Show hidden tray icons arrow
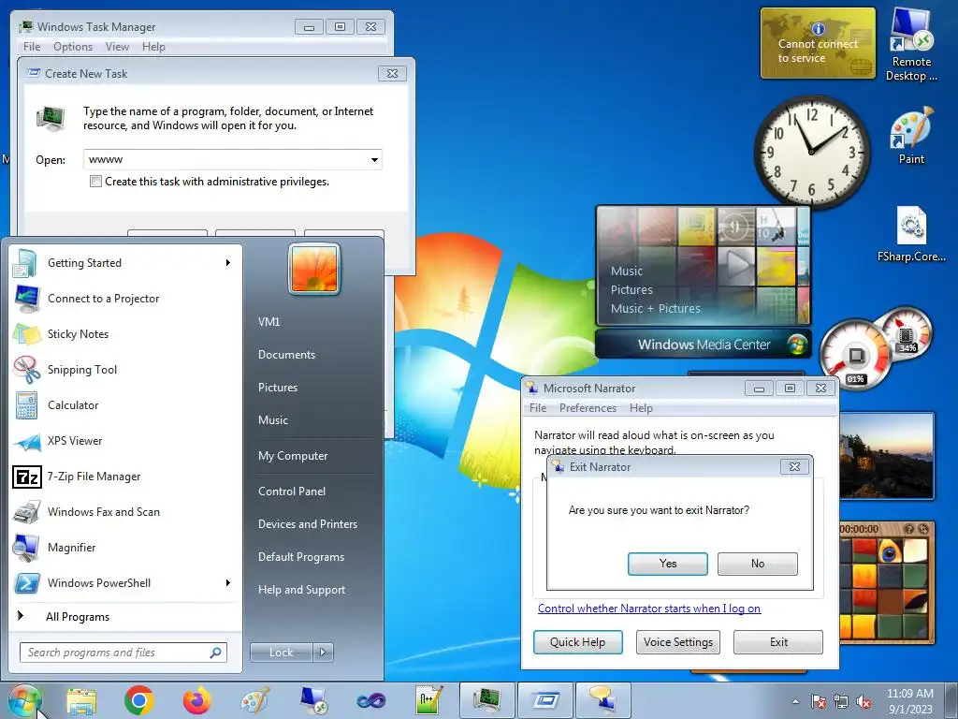This screenshot has width=958, height=719. click(x=795, y=702)
